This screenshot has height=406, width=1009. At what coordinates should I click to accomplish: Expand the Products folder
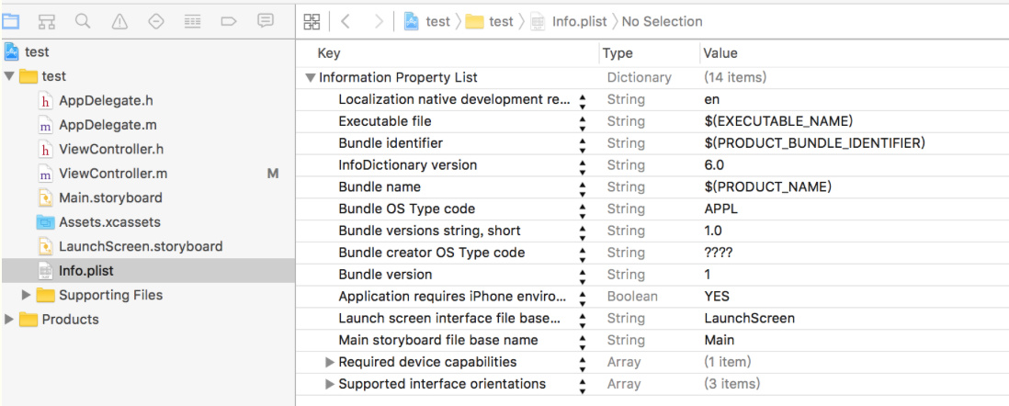(9, 320)
